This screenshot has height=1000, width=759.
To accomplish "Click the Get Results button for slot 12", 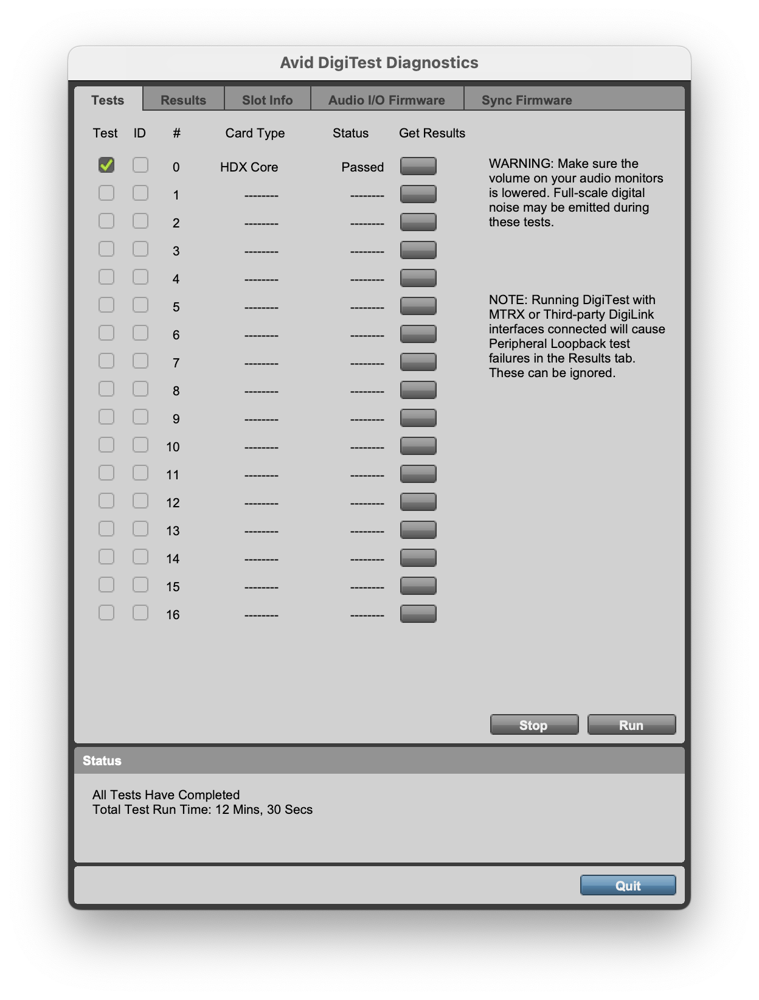I will (x=418, y=502).
